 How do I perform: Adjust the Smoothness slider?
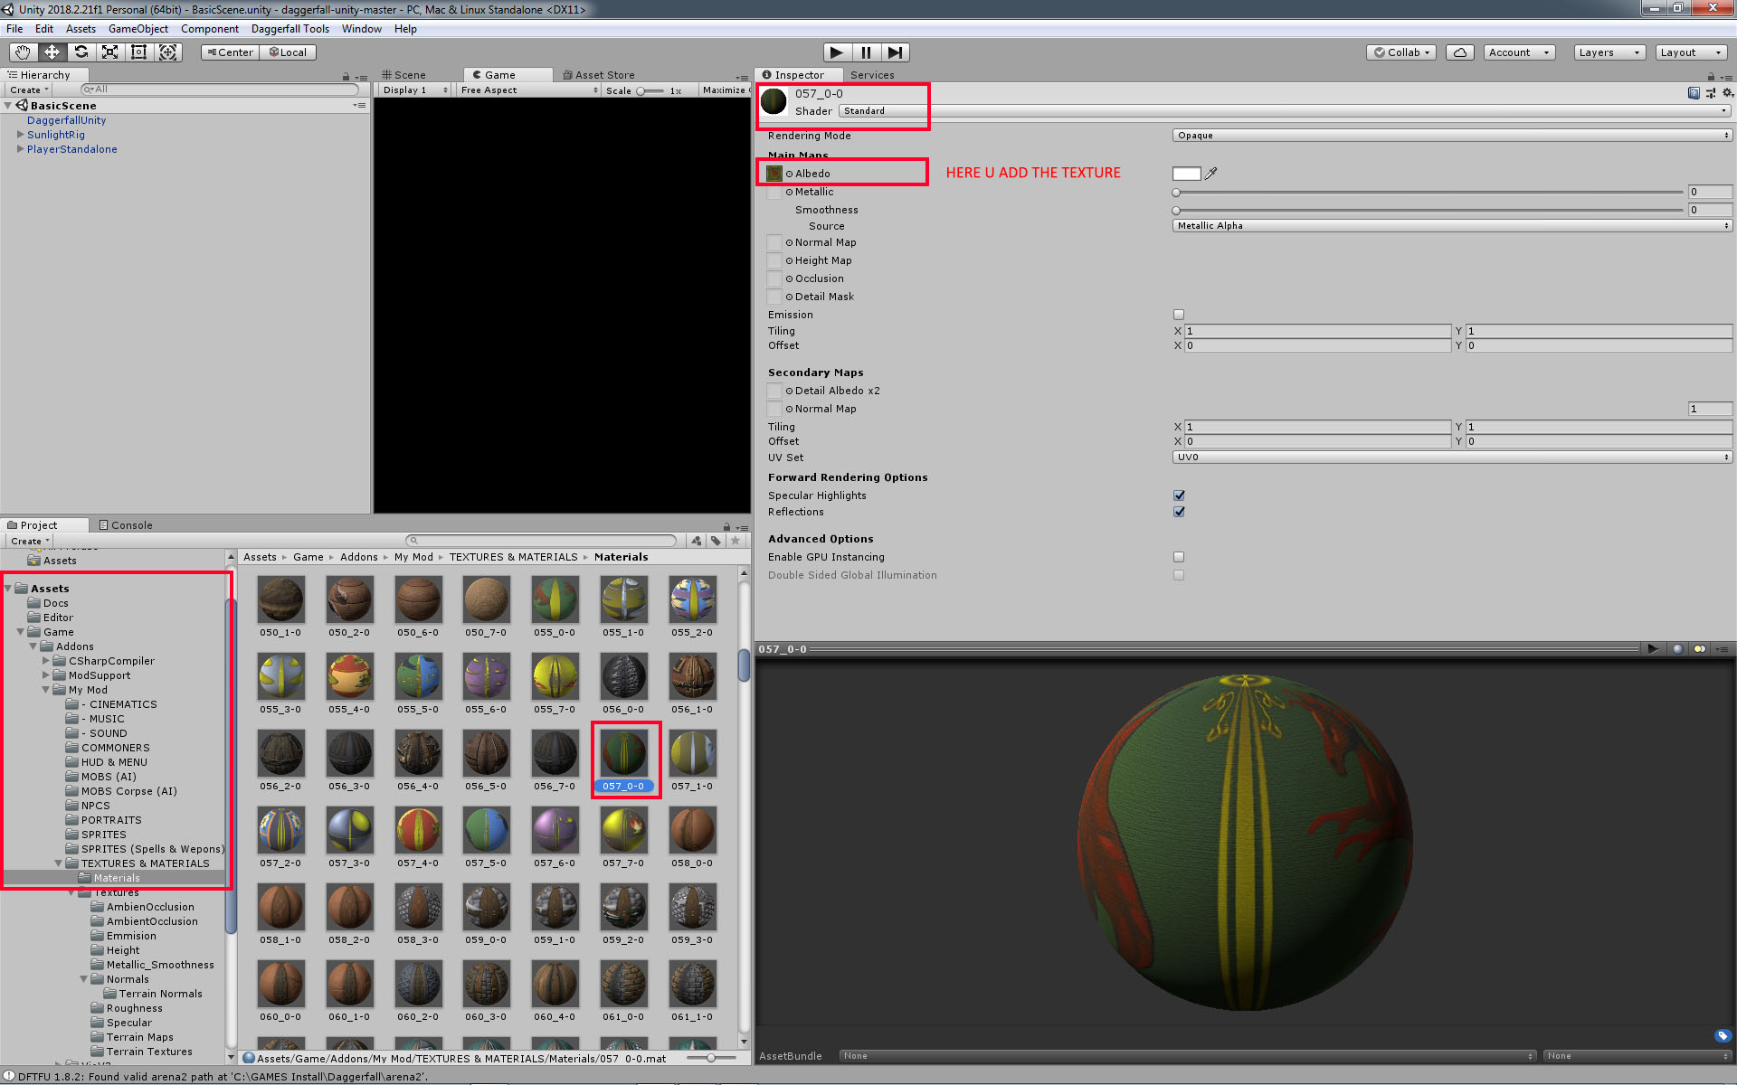(1429, 210)
